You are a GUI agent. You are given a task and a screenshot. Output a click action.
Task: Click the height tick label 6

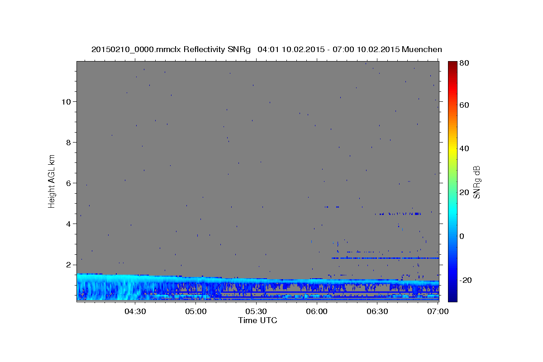coord(69,183)
